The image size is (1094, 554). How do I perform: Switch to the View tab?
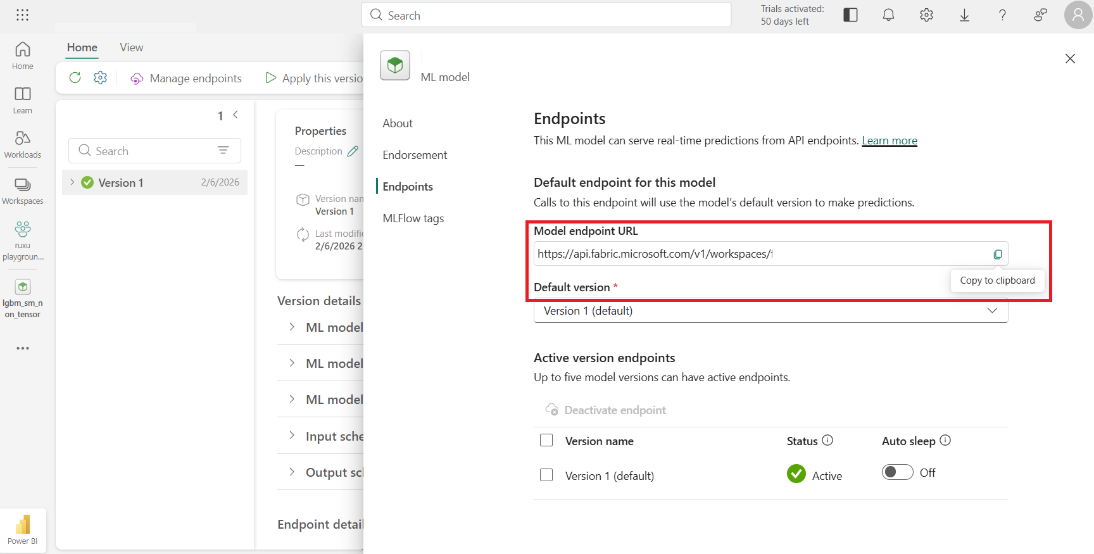(x=131, y=47)
